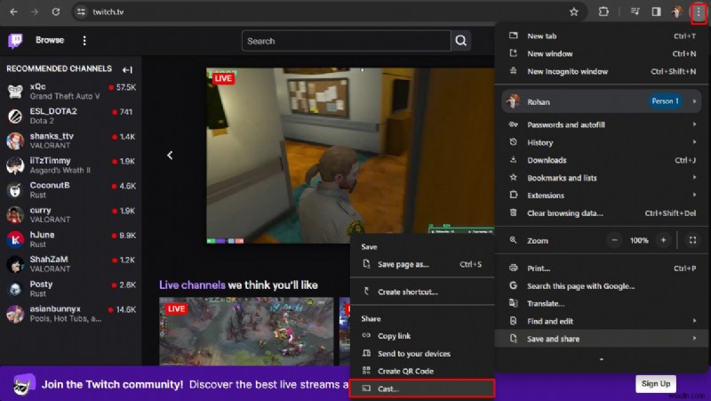Go to previous stream in carousel
Image resolution: width=711 pixels, height=401 pixels.
(x=170, y=155)
